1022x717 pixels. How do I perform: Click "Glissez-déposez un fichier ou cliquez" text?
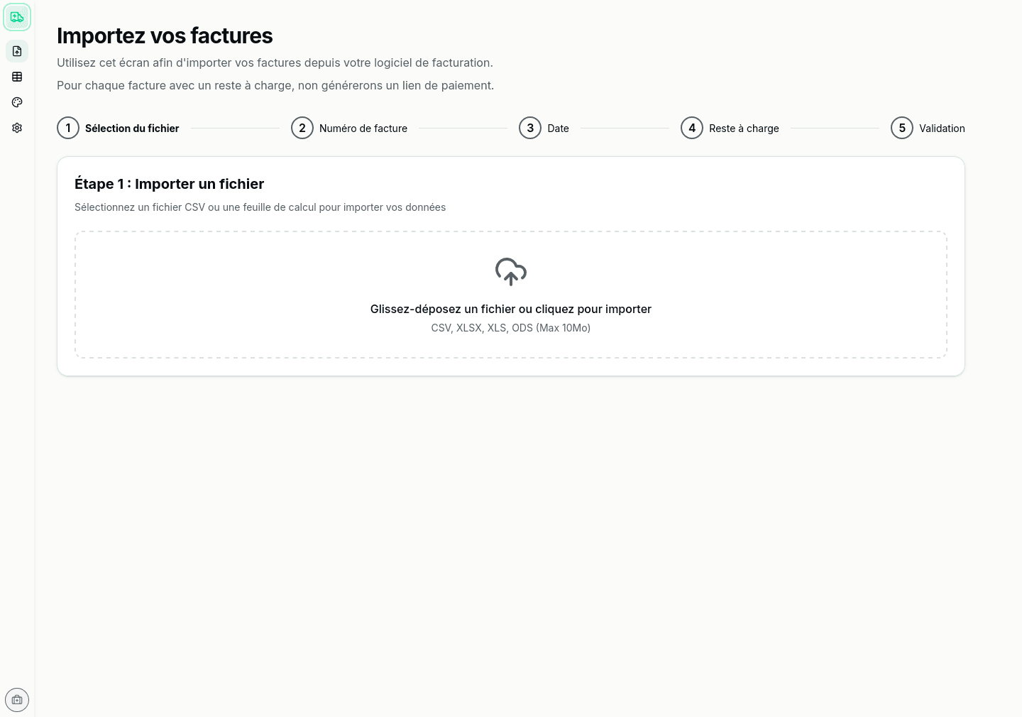[x=511, y=309]
